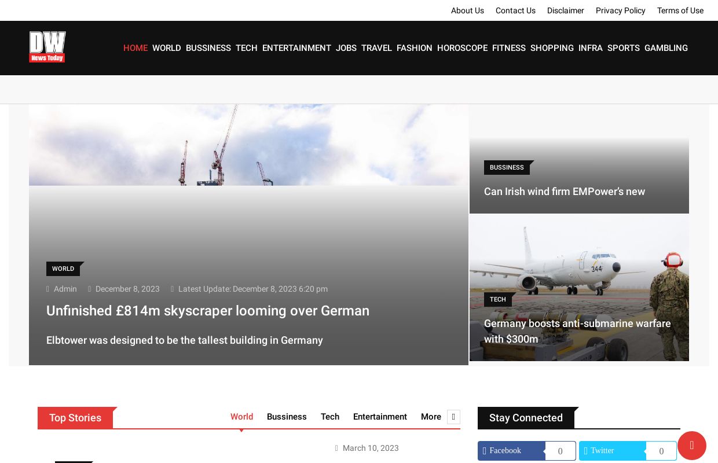Click the arrow button after the More tab
This screenshot has height=463, width=718.
[x=454, y=417]
